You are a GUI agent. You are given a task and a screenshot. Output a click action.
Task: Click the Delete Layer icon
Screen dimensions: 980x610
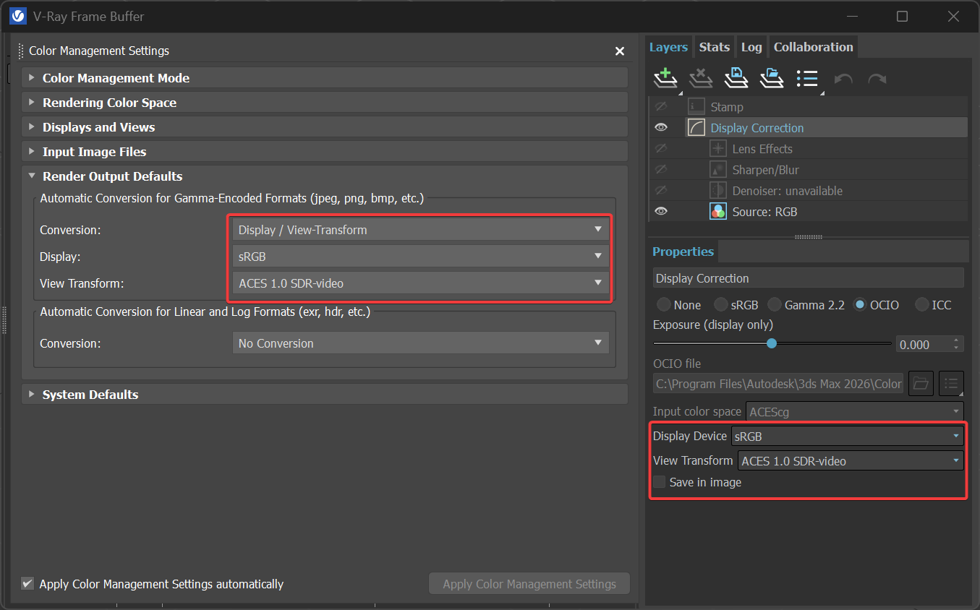[700, 78]
